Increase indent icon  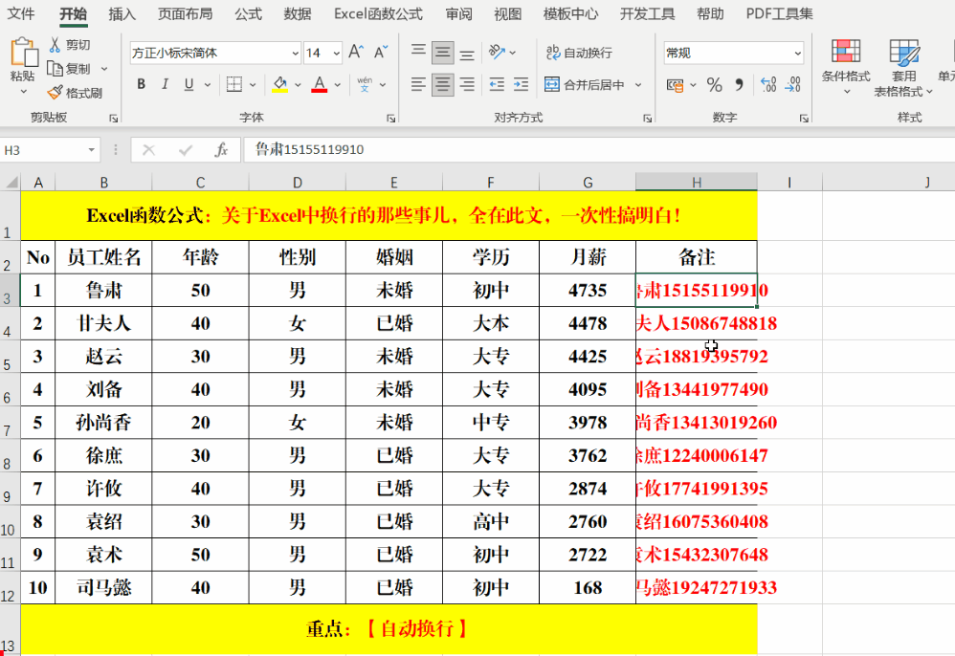521,84
